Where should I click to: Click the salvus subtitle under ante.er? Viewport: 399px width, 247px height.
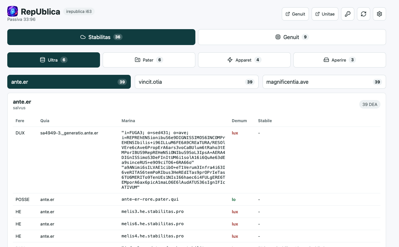click(x=19, y=108)
